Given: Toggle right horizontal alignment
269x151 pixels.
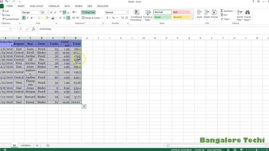Looking at the screenshot, I should tap(68, 18).
